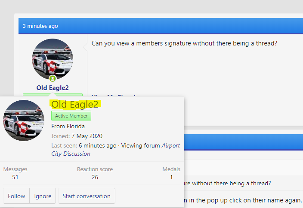The width and height of the screenshot is (303, 208).
Task: Open the Airport City Discussion forum link
Action: coord(115,150)
